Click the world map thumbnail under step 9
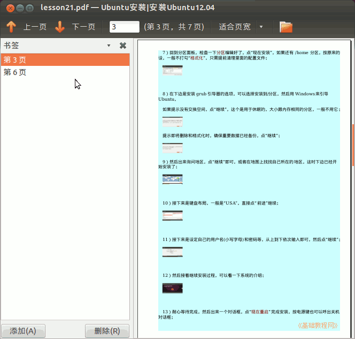This screenshot has height=339, width=355. 172,179
